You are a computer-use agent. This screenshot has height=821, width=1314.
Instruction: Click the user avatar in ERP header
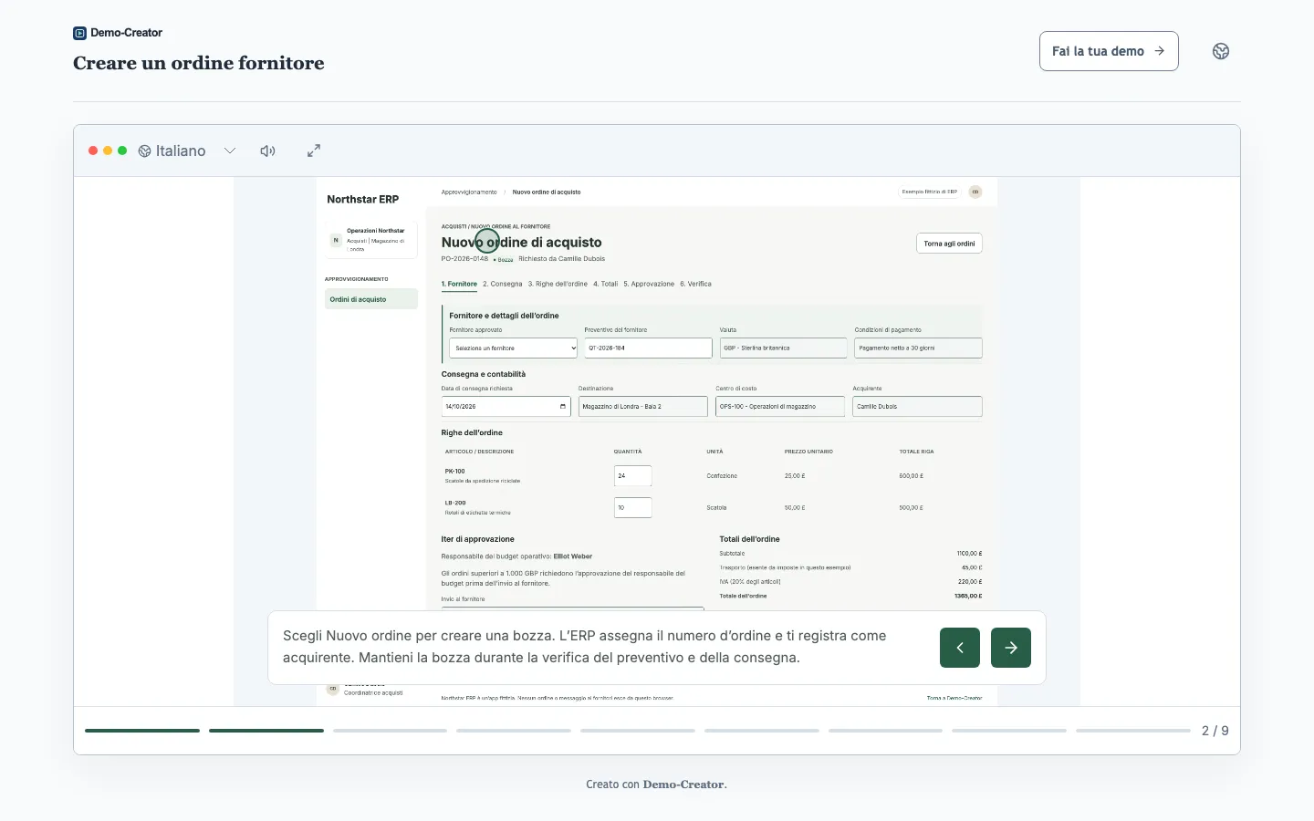(975, 192)
